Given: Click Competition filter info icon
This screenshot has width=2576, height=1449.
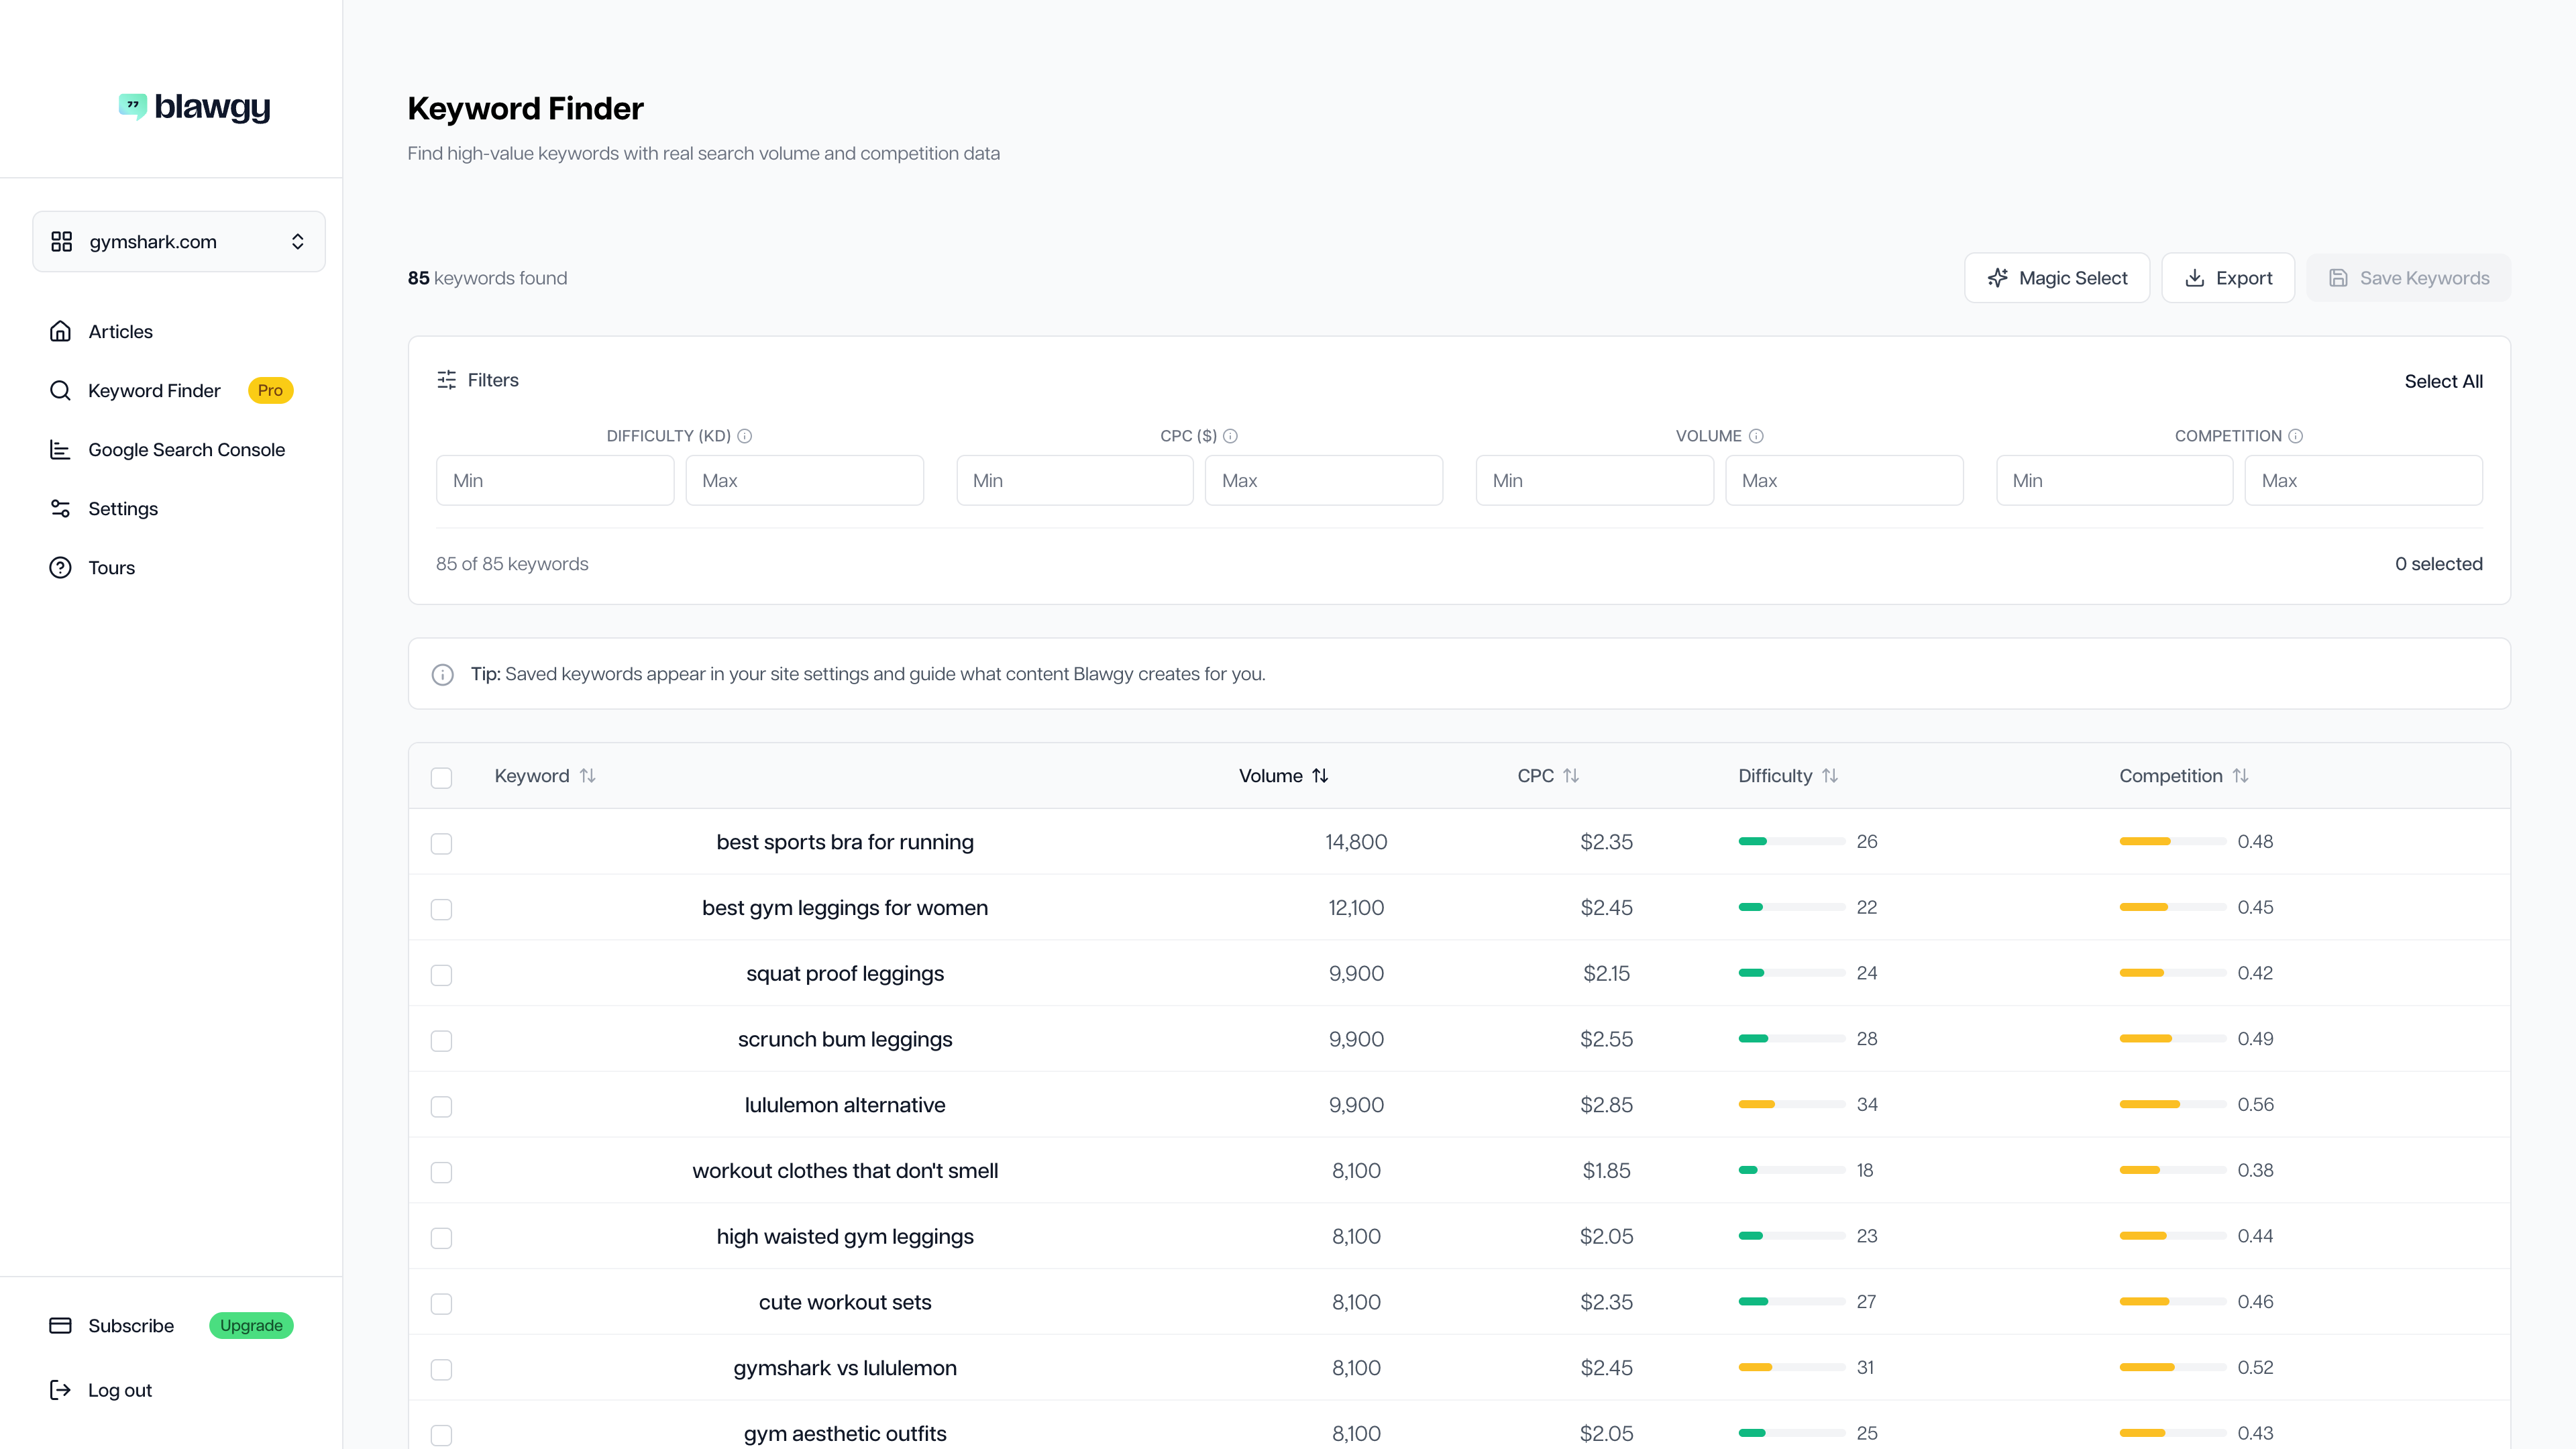Looking at the screenshot, I should 2296,436.
